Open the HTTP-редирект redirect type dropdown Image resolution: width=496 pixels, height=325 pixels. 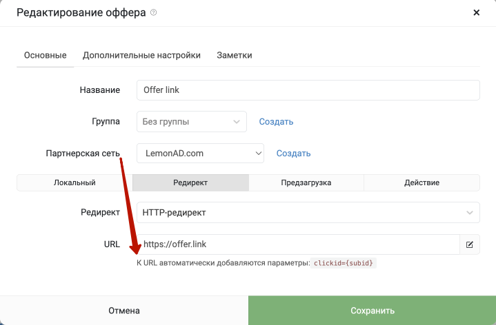pos(308,213)
